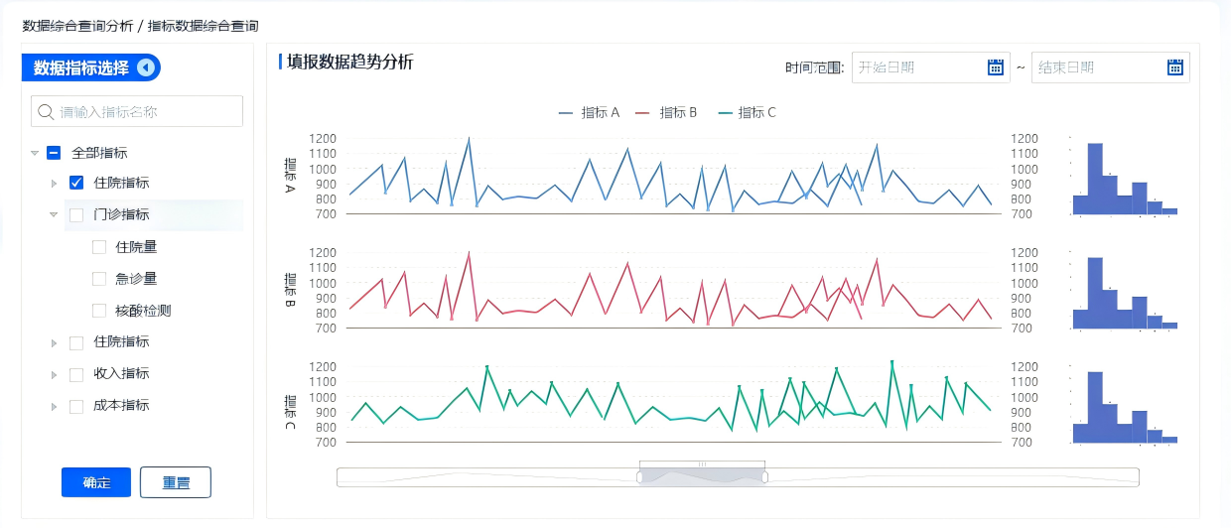
Task: Click the 确定 confirm button
Action: (x=96, y=482)
